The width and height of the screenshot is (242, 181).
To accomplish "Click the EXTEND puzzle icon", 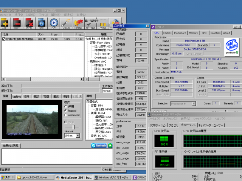I will pos(78,23).
